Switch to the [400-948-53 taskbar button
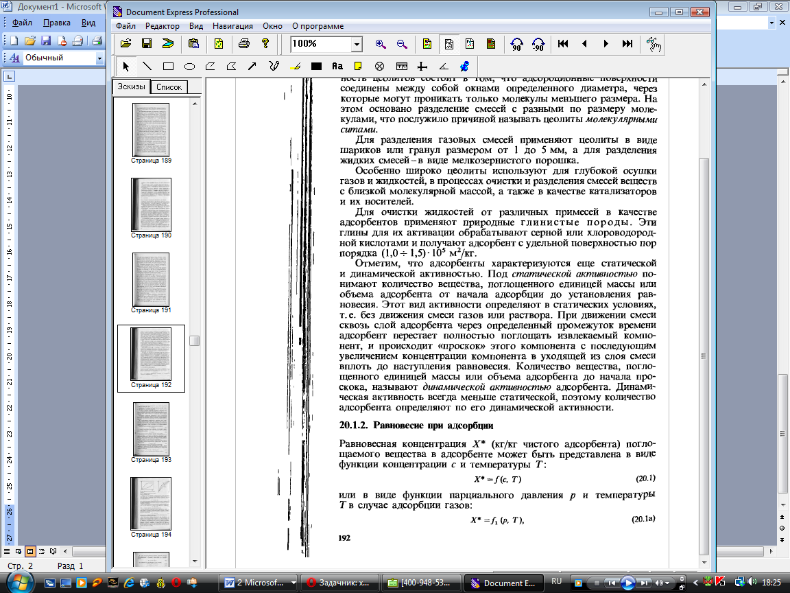The height and width of the screenshot is (593, 790). coord(420,583)
